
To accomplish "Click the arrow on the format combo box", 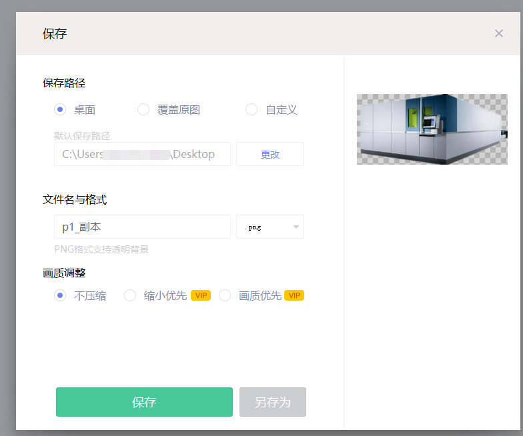I will coord(296,227).
